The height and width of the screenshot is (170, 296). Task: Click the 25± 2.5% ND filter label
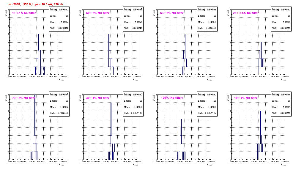coord(246,13)
